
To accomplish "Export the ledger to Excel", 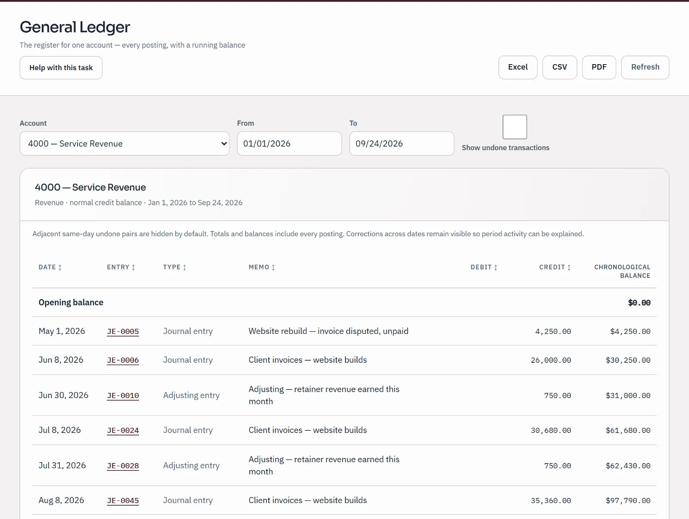I will pos(518,67).
